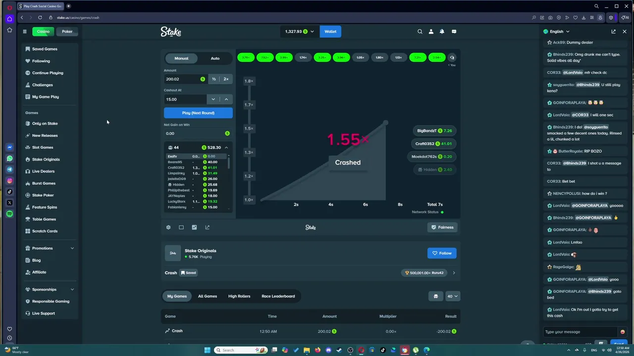
Task: Close the chat panel
Action: point(625,32)
